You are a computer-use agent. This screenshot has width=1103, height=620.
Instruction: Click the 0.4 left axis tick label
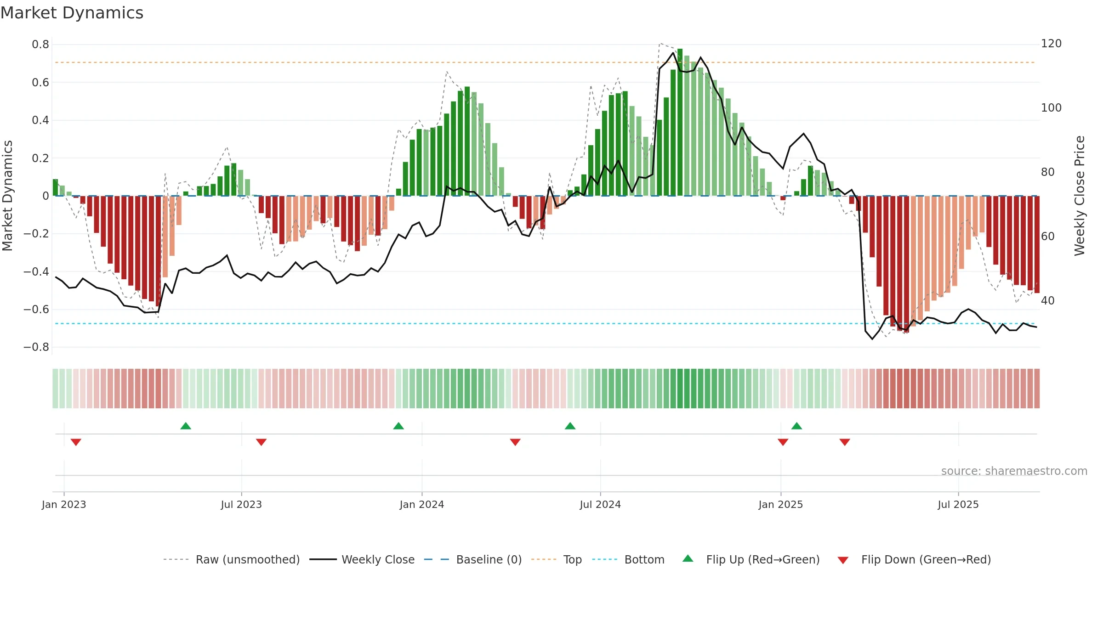[x=40, y=120]
